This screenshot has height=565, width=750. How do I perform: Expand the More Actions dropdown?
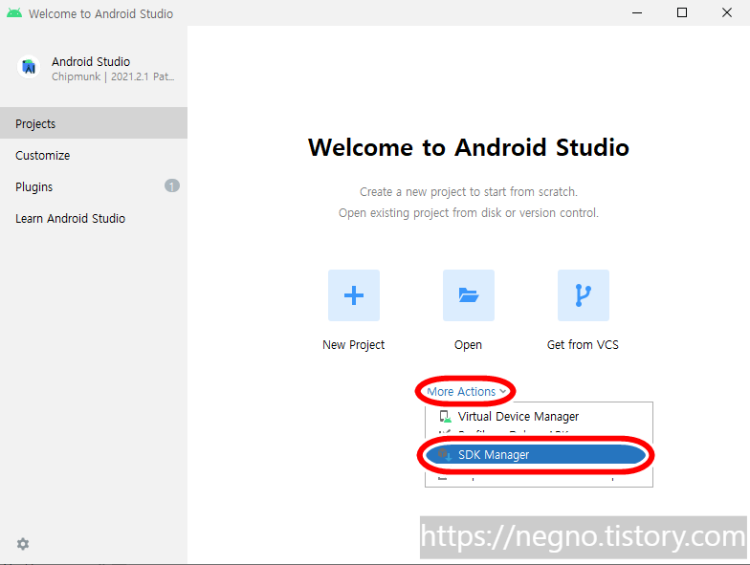[466, 392]
